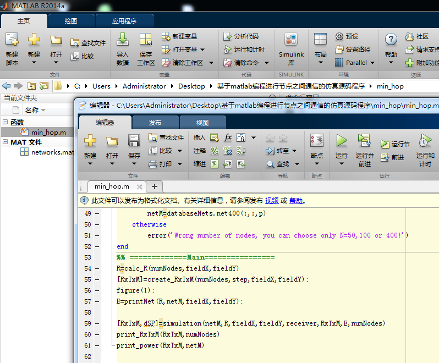Open the Go To dropdown in editor
This screenshot has width=439, height=363.
tap(294, 151)
